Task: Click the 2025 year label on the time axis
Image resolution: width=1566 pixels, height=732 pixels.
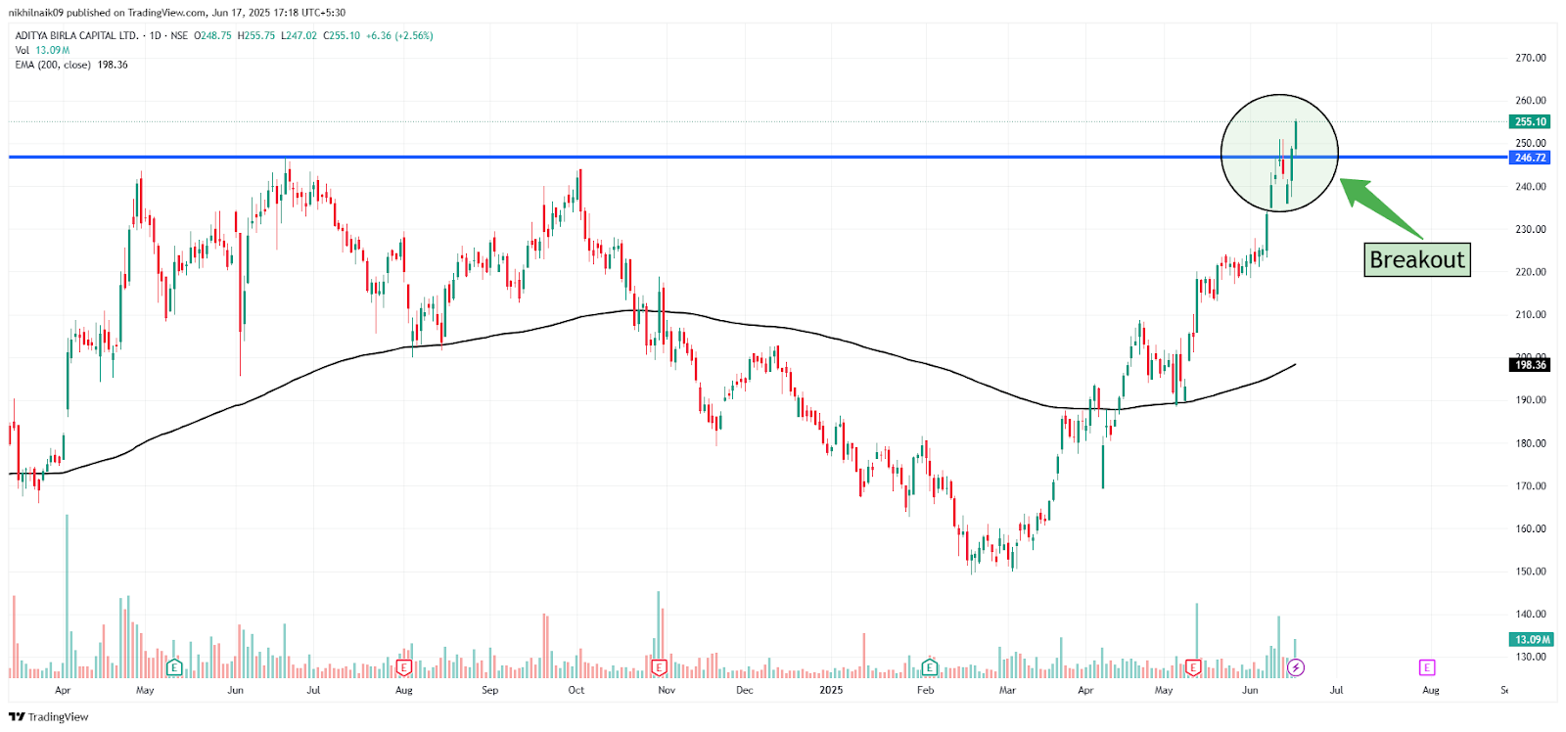Action: click(x=831, y=690)
